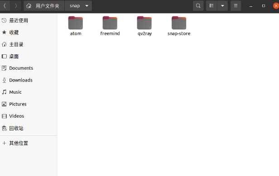
Task: Open 最近使用 in the sidebar
Action: 29,20
